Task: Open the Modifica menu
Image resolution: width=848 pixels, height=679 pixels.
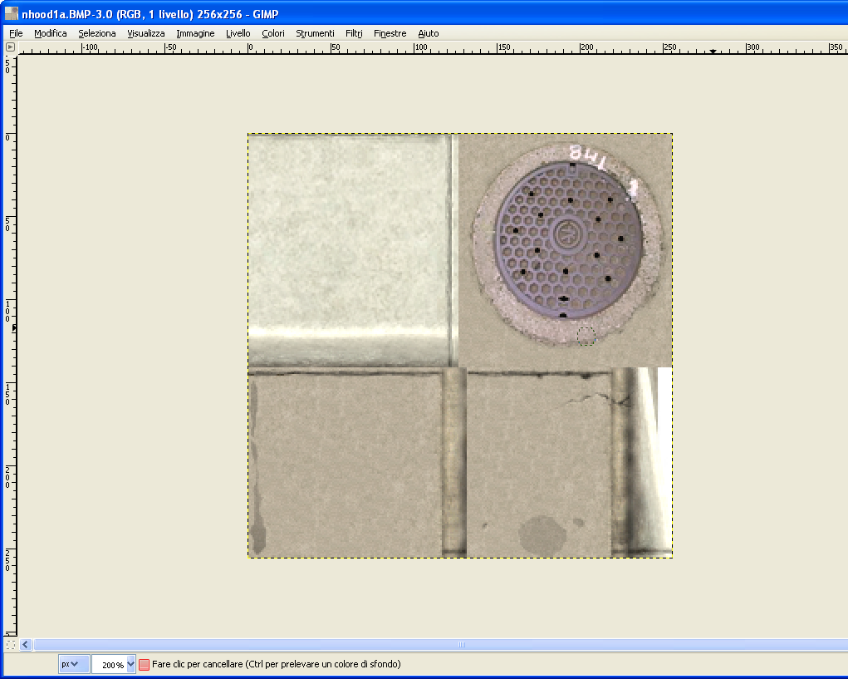Action: pyautogui.click(x=51, y=33)
